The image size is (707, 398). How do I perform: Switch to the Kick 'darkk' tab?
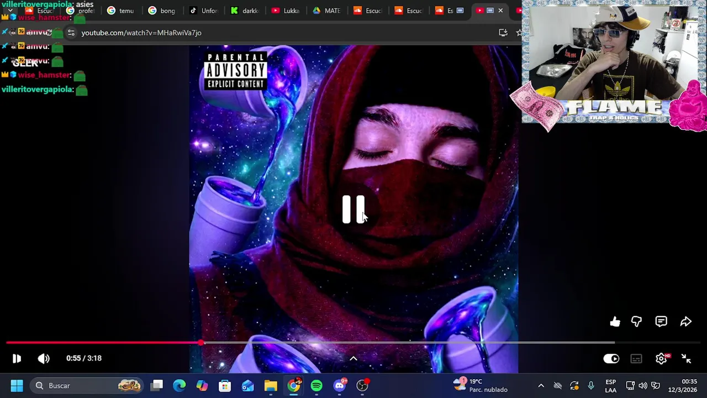(245, 11)
